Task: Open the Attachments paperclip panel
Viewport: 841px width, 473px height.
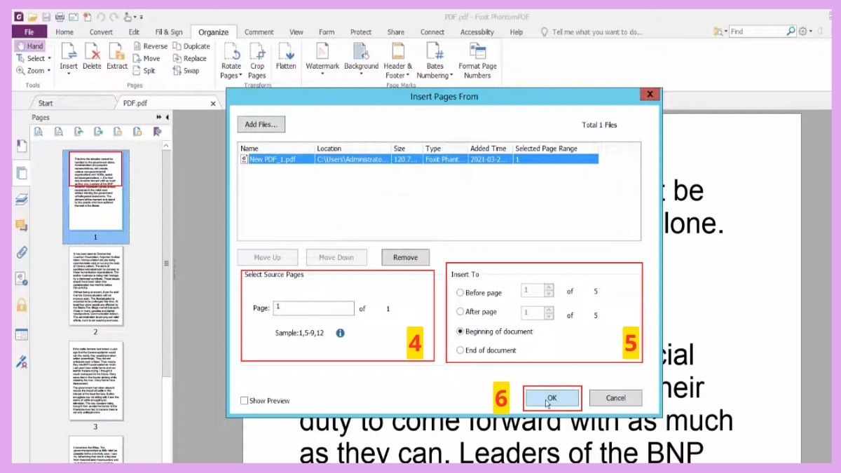Action: coord(22,252)
